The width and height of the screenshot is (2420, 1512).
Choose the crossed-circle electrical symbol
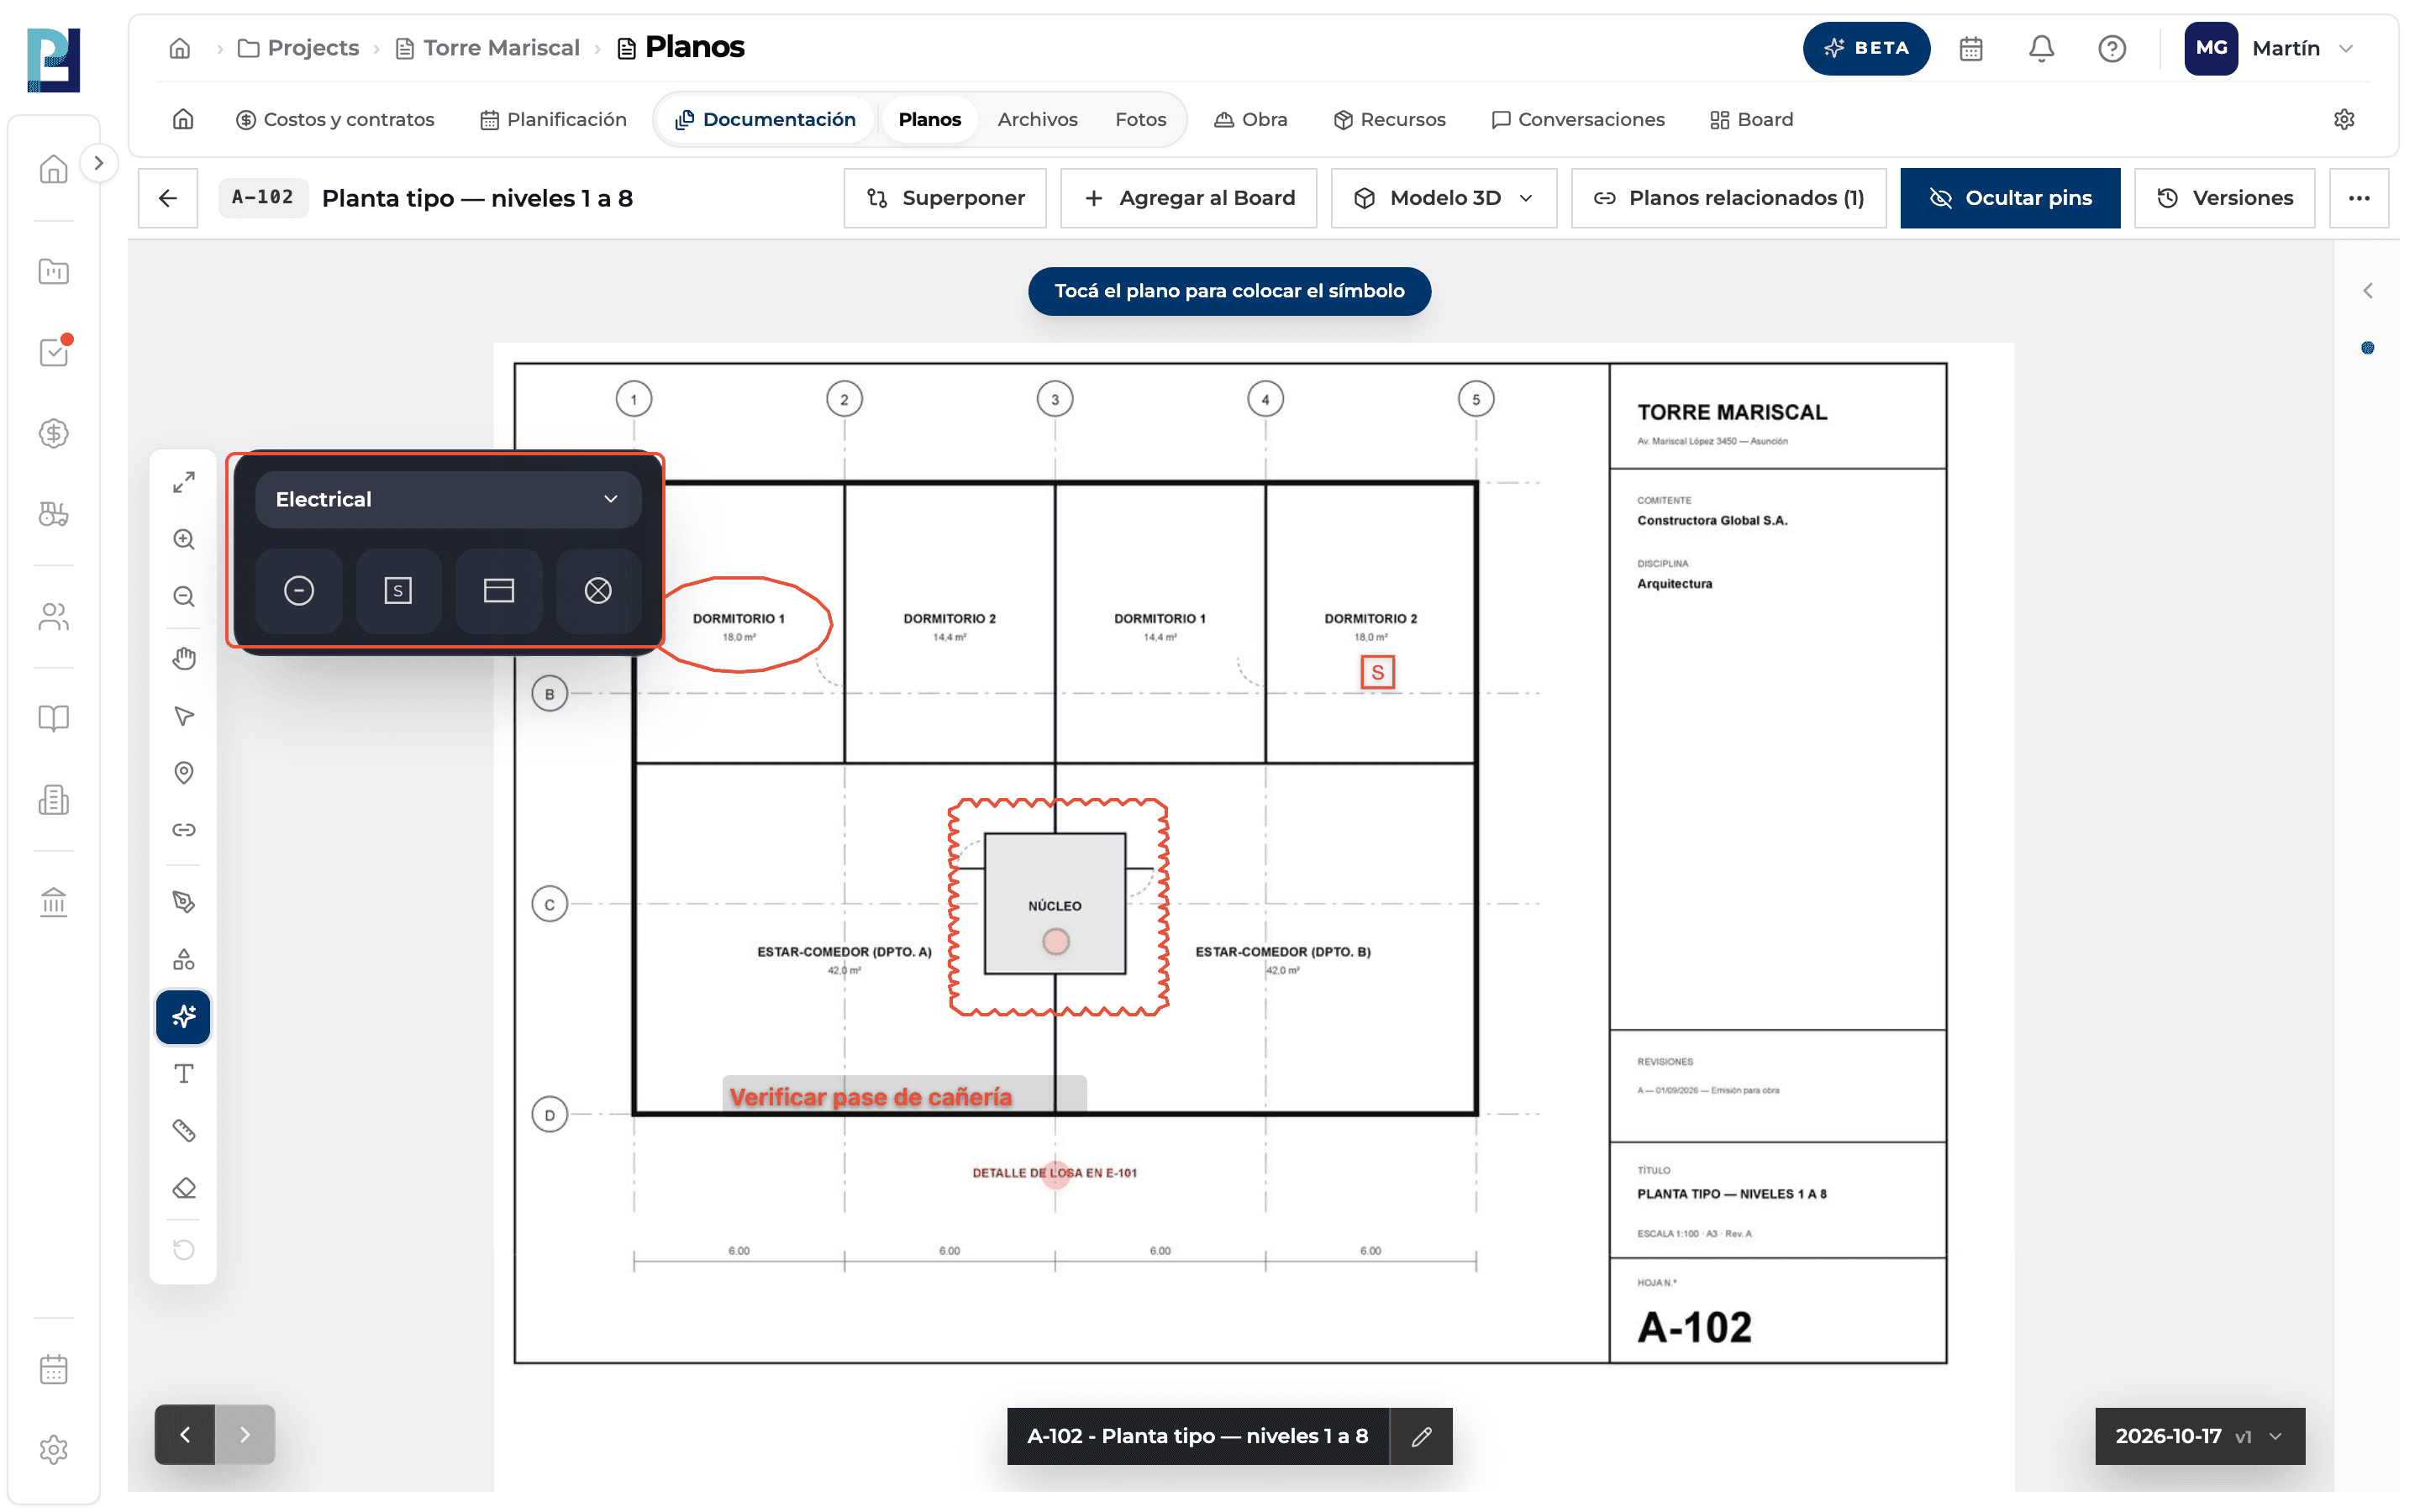598,591
